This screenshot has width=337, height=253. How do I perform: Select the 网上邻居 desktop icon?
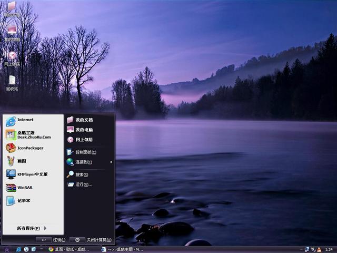tap(12, 59)
